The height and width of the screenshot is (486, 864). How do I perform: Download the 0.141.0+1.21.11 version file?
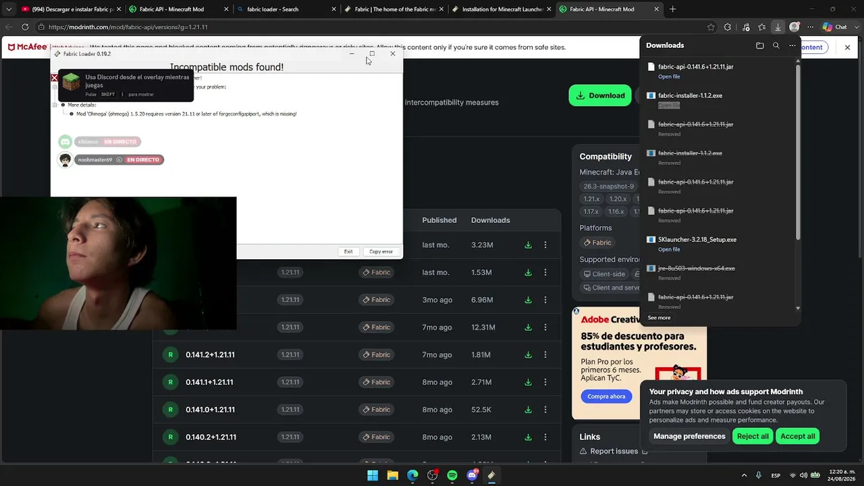[528, 410]
